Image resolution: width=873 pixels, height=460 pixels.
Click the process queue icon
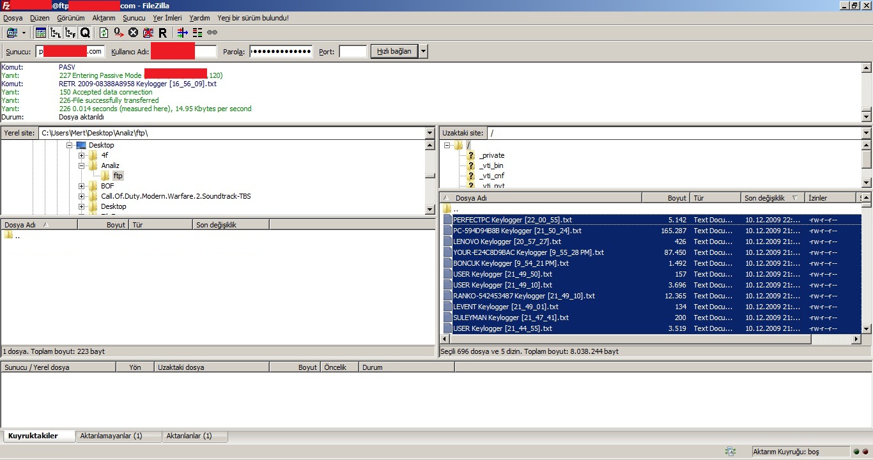tap(119, 33)
